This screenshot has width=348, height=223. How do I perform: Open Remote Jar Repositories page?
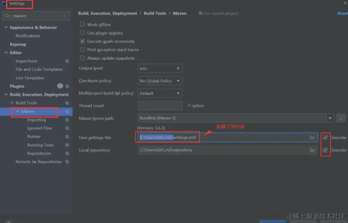(39, 162)
